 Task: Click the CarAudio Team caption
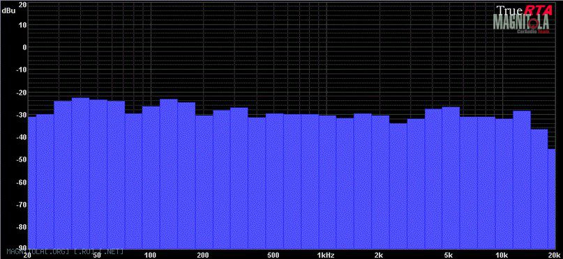pos(530,31)
